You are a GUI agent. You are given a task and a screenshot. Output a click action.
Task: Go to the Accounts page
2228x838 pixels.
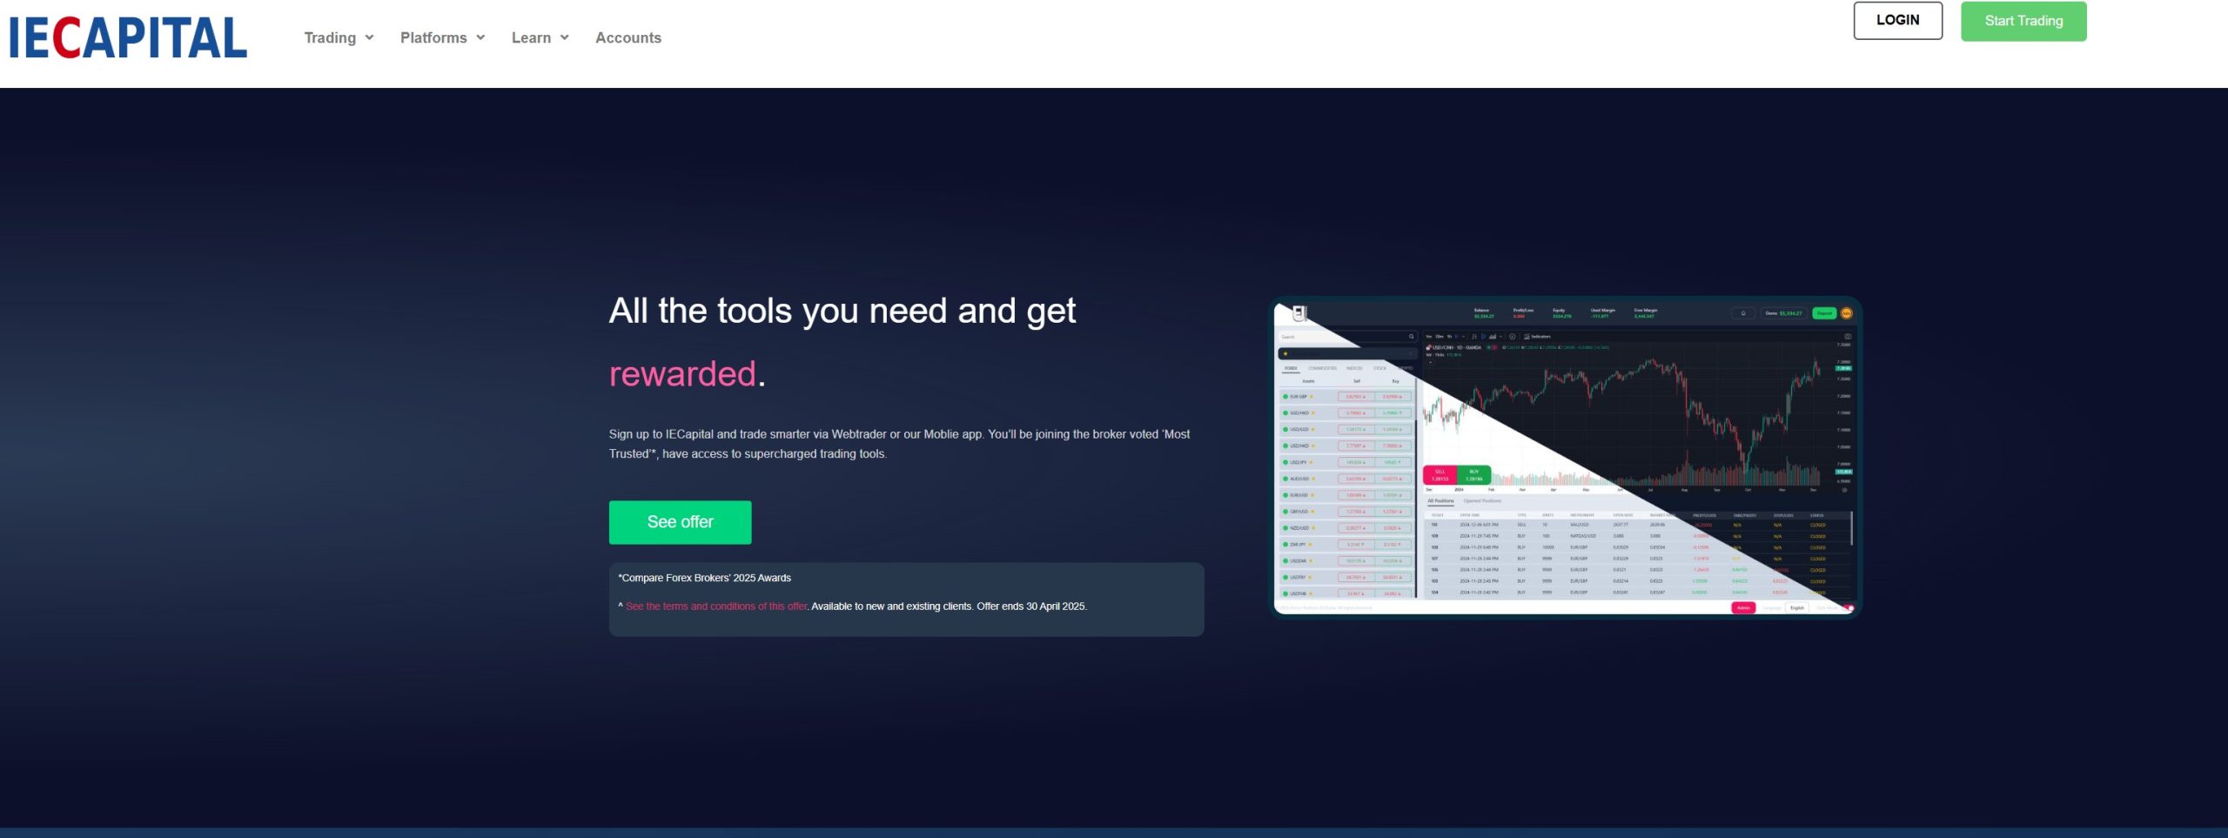coord(627,37)
